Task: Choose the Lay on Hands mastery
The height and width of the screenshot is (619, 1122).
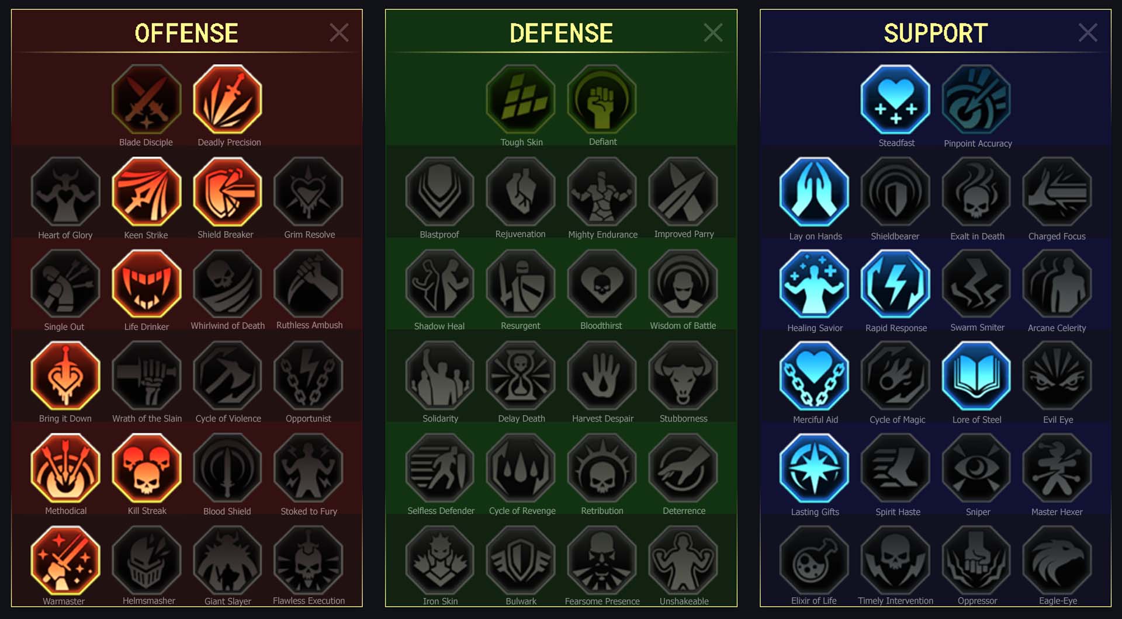Action: click(x=814, y=192)
